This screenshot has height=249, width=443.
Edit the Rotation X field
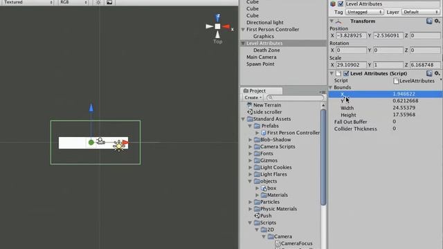(351, 50)
